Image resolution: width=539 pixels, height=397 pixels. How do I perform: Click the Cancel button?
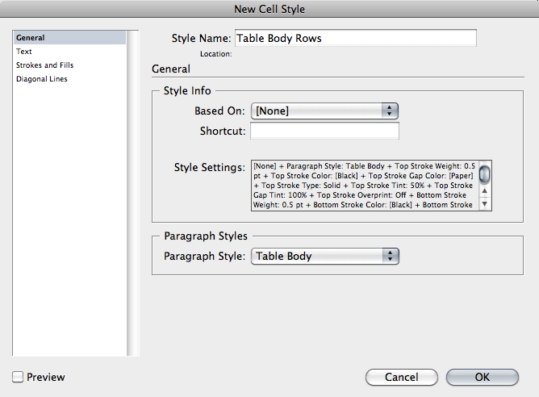pos(402,377)
